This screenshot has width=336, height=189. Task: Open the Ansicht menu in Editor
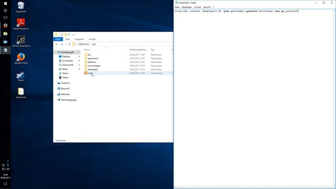pos(206,7)
